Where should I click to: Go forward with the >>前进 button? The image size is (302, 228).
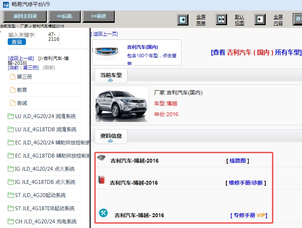click(98, 16)
